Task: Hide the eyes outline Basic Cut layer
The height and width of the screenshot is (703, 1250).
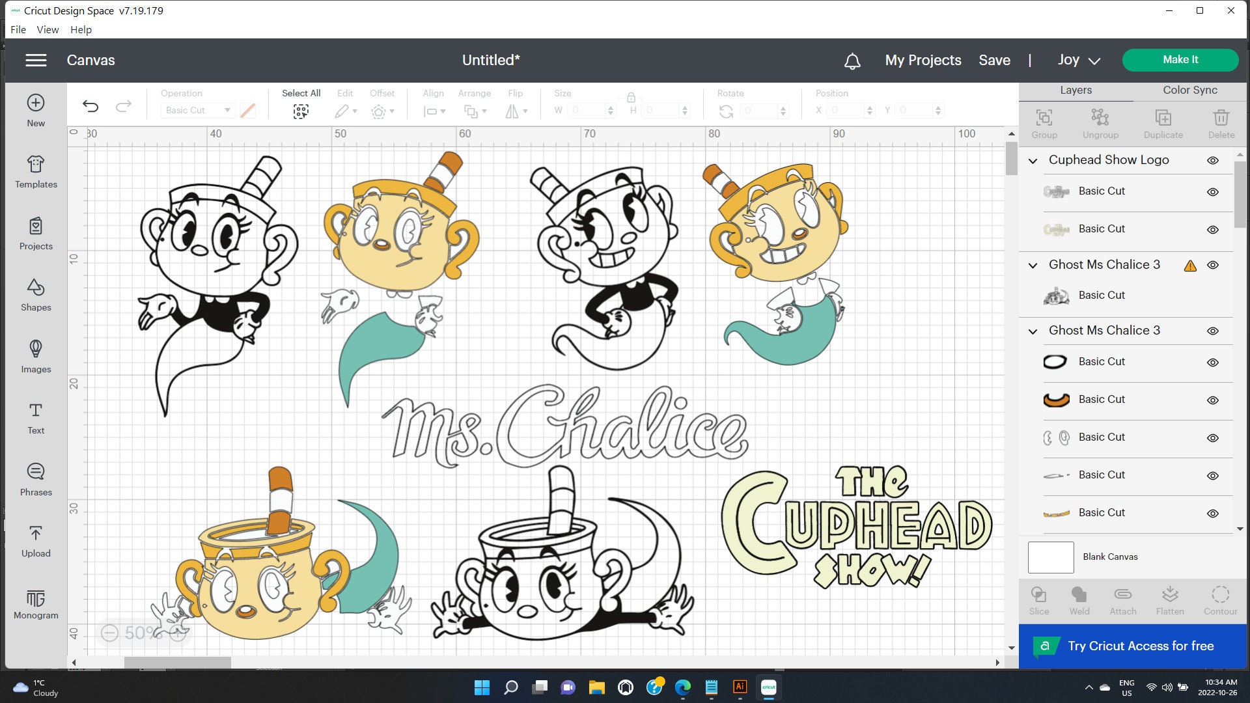Action: click(1213, 438)
